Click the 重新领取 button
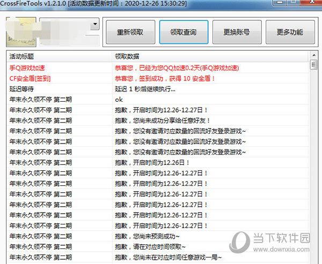Viewport: 322px width, 264px height. pyautogui.click(x=130, y=32)
